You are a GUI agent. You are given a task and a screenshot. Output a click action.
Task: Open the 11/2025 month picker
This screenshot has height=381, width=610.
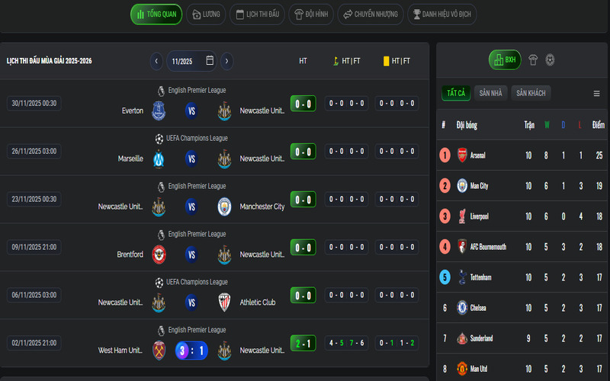191,61
